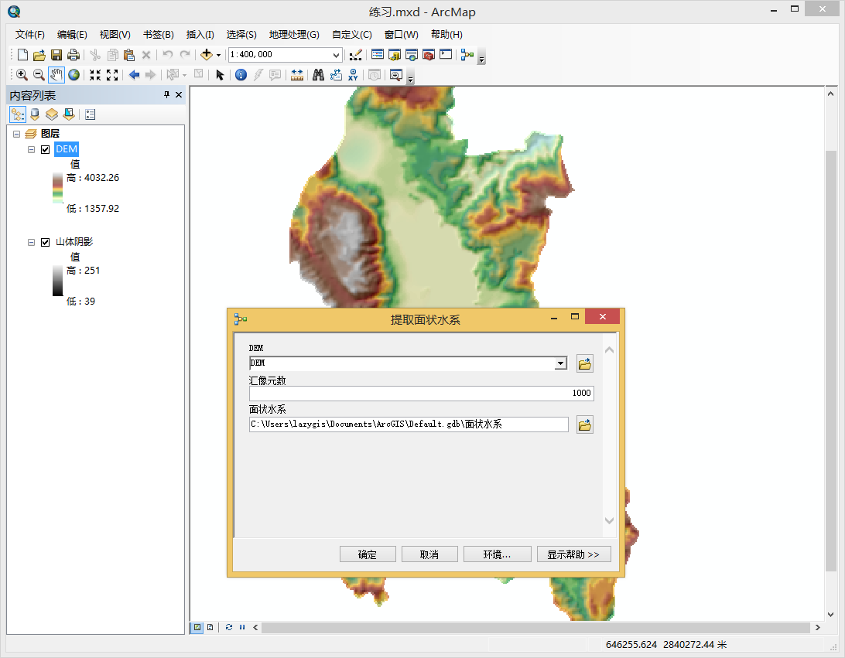Viewport: 845px width, 658px height.
Task: Open the 书签(B) menu
Action: 159,35
